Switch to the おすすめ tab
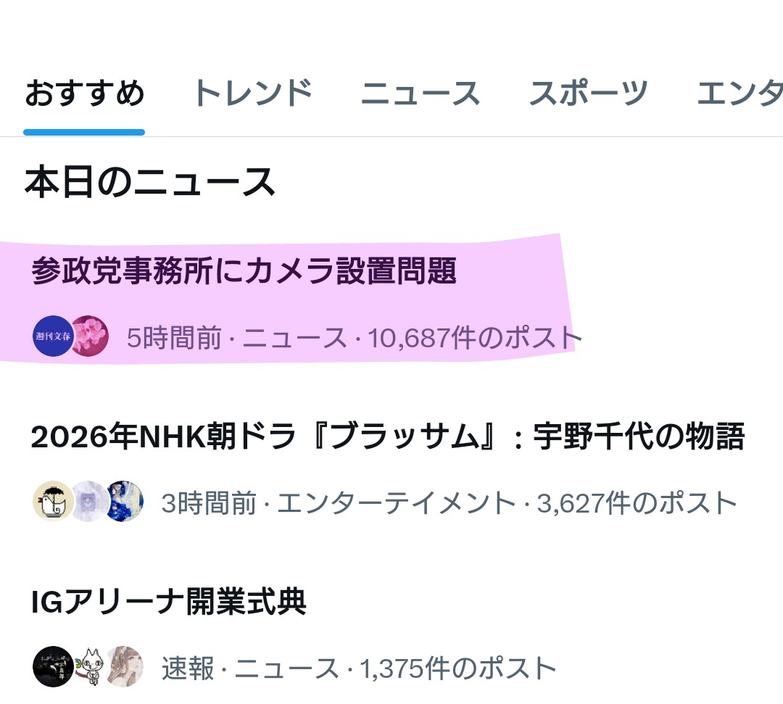783x704 pixels. 84,94
